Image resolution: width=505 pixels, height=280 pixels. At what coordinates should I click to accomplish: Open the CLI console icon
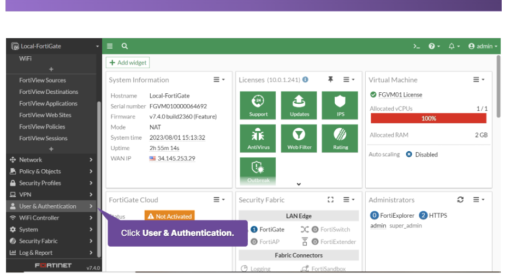pos(417,46)
